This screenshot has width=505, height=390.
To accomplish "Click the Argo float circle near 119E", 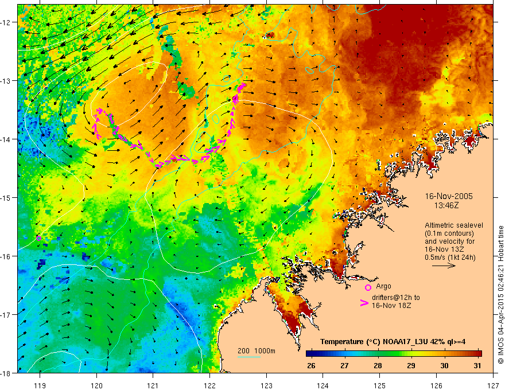I will (38, 239).
